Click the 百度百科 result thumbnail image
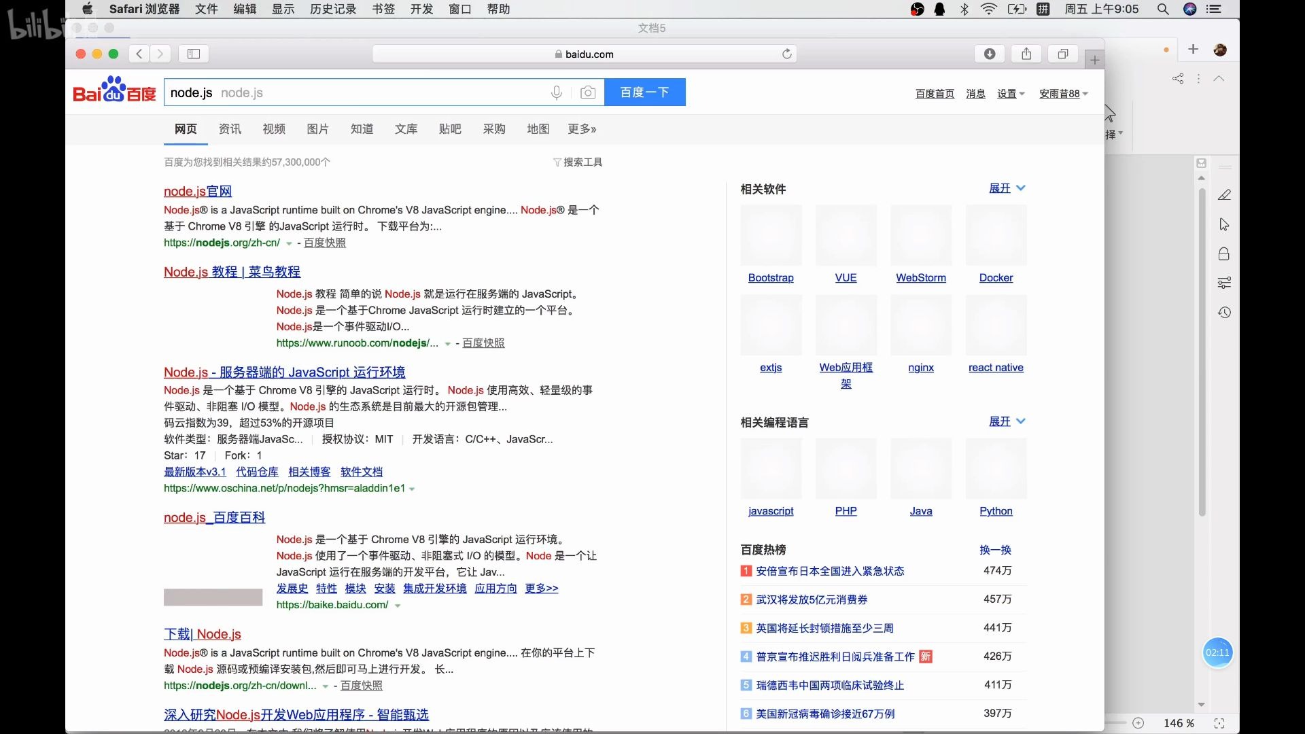Viewport: 1305px width, 734px height. tap(213, 597)
